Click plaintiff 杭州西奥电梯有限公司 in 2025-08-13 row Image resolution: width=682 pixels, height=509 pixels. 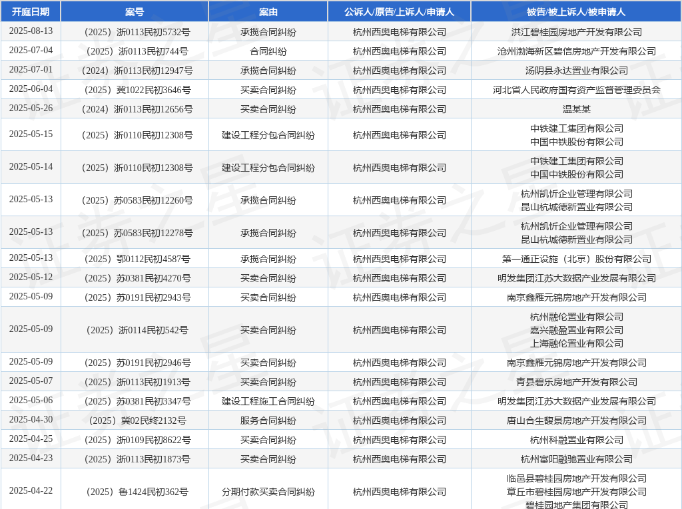(400, 32)
